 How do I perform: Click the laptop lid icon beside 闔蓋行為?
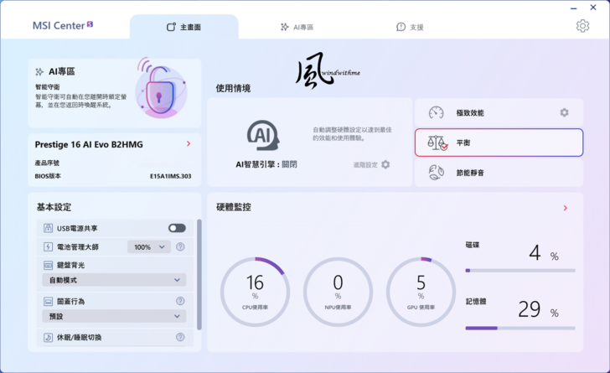[48, 302]
